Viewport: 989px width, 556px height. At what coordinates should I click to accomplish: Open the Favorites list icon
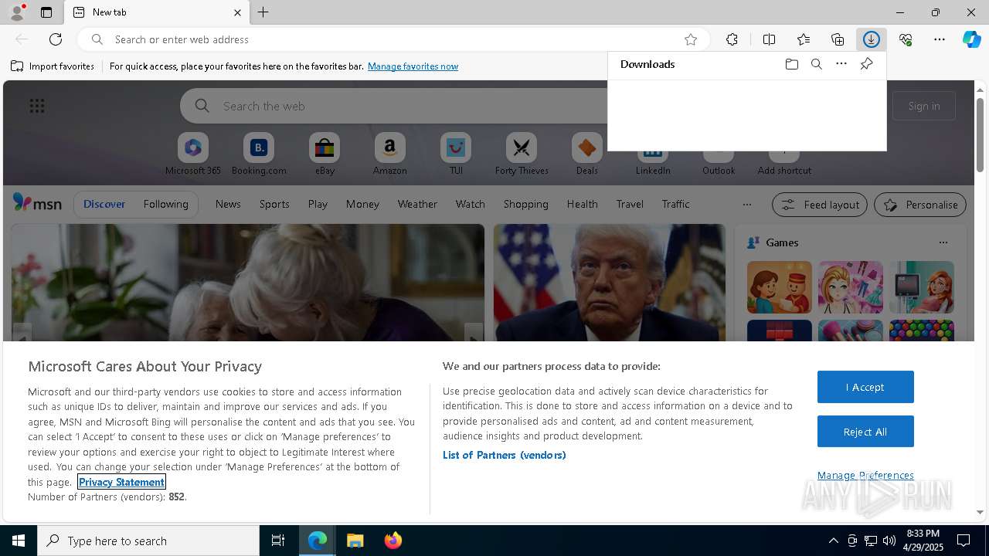[x=804, y=39]
